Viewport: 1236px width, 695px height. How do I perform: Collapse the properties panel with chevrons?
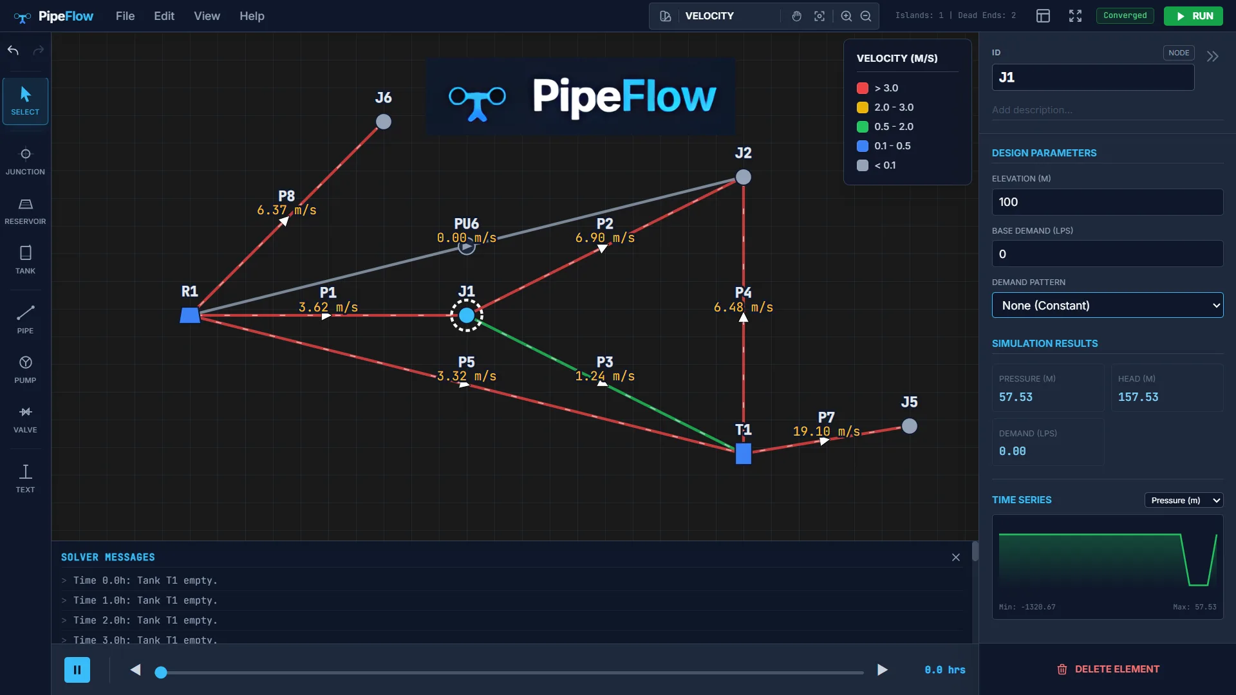pos(1212,57)
